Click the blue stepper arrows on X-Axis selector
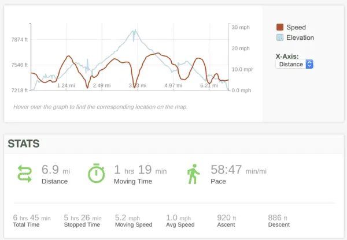 coord(309,64)
